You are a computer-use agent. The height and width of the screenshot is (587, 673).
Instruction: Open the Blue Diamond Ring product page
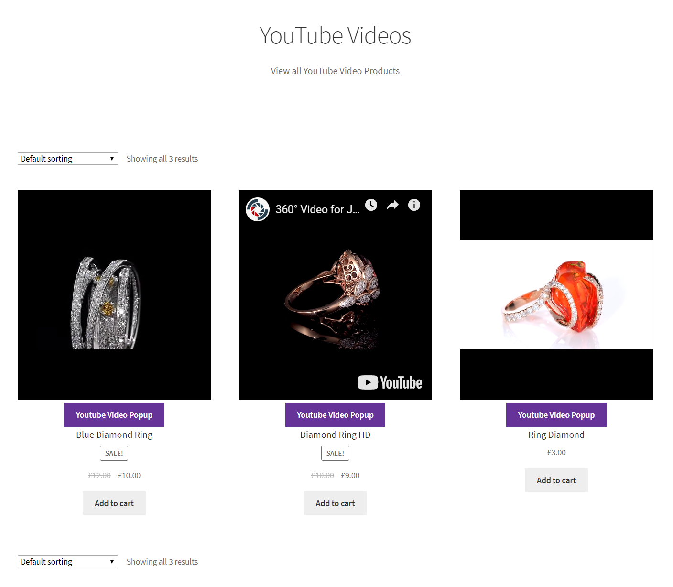[x=114, y=435]
